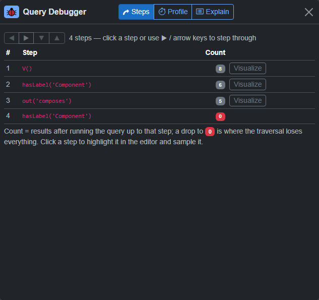The width and height of the screenshot is (319, 300).
Task: Close the Query Debugger panel
Action: [x=308, y=12]
